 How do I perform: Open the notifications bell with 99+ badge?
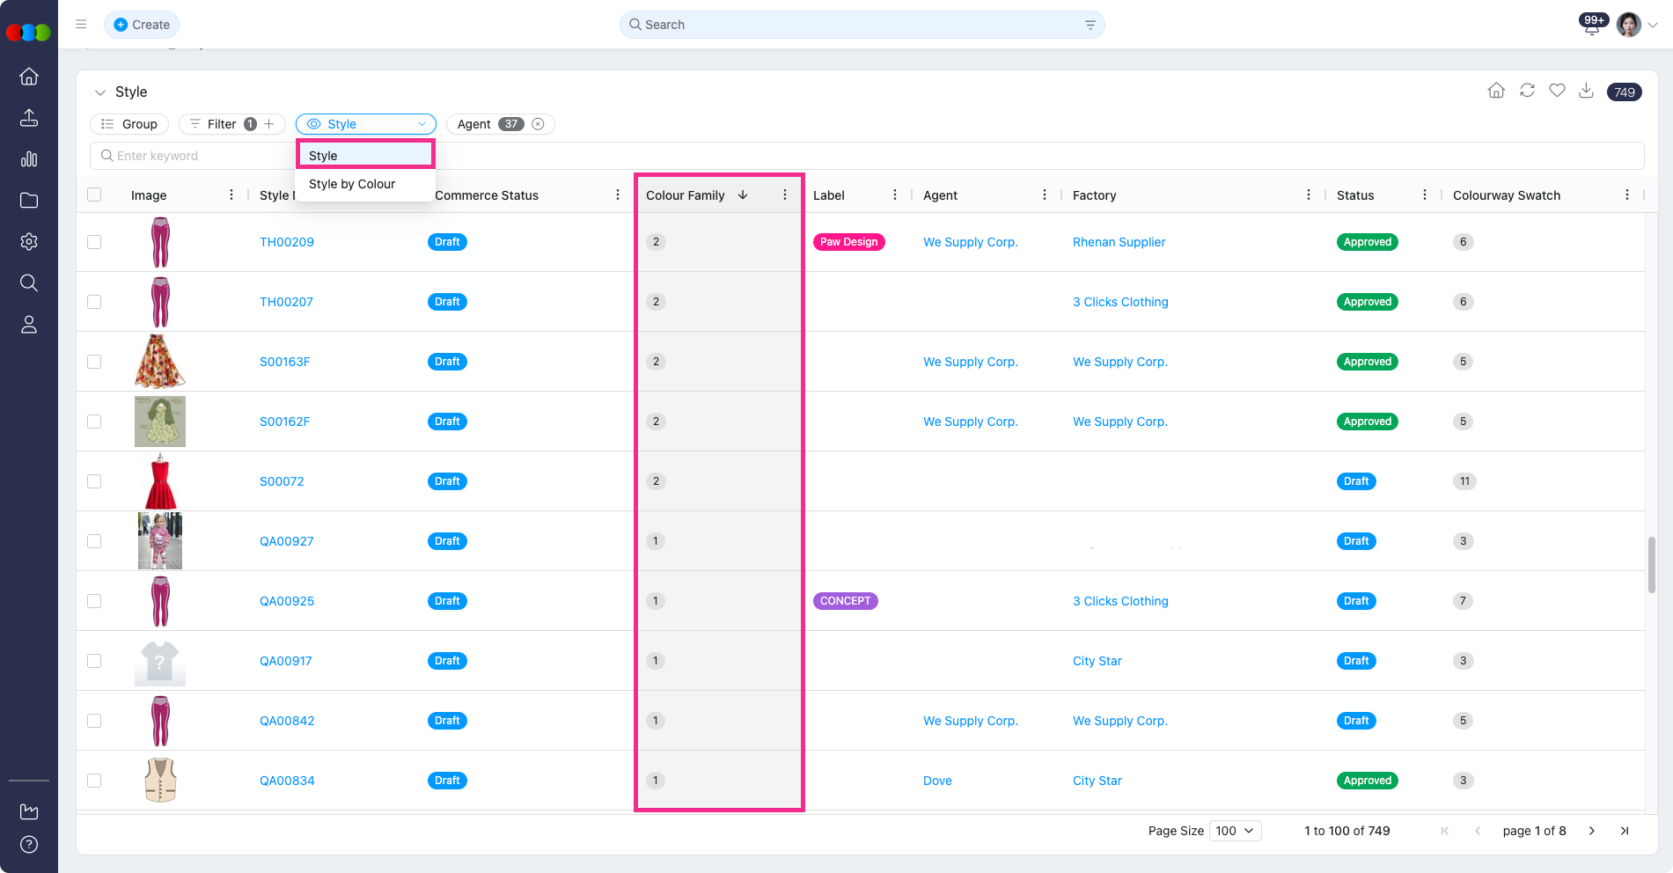coord(1591,26)
